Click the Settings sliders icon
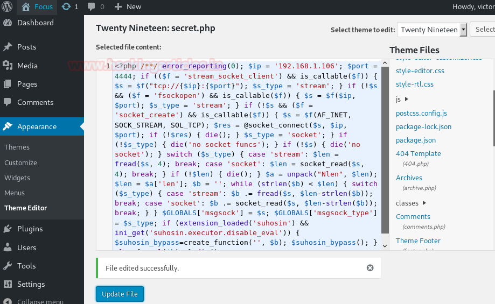This screenshot has width=495, height=304. point(8,284)
